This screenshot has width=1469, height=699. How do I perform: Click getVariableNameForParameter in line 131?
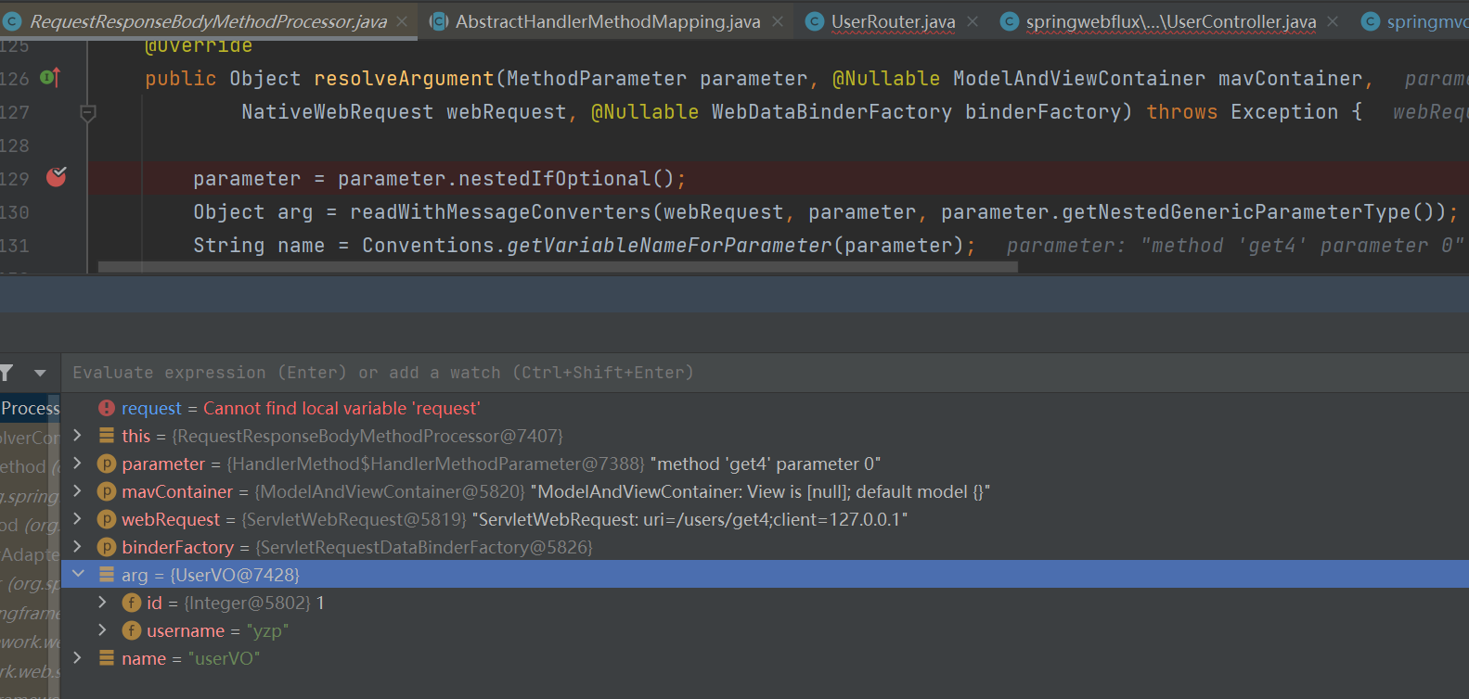(x=669, y=246)
